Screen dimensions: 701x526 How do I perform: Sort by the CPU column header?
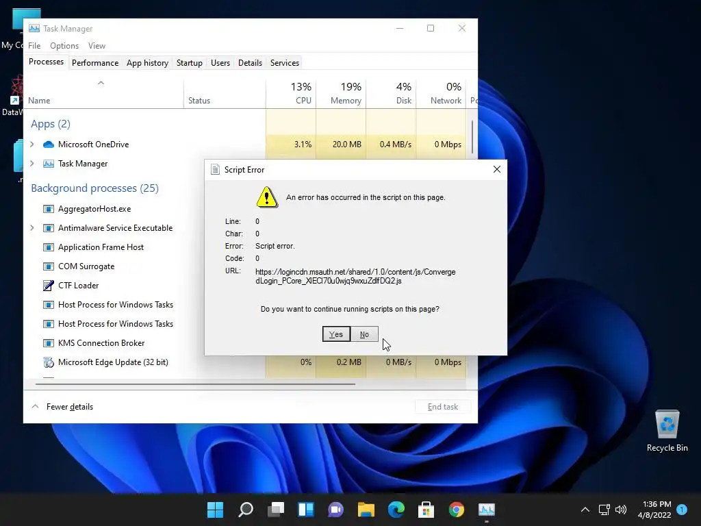[x=291, y=93]
